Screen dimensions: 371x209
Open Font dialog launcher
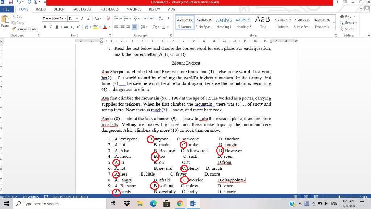pos(110,35)
